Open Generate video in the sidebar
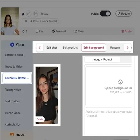Image resolution: width=140 pixels, height=140 pixels. [14, 55]
